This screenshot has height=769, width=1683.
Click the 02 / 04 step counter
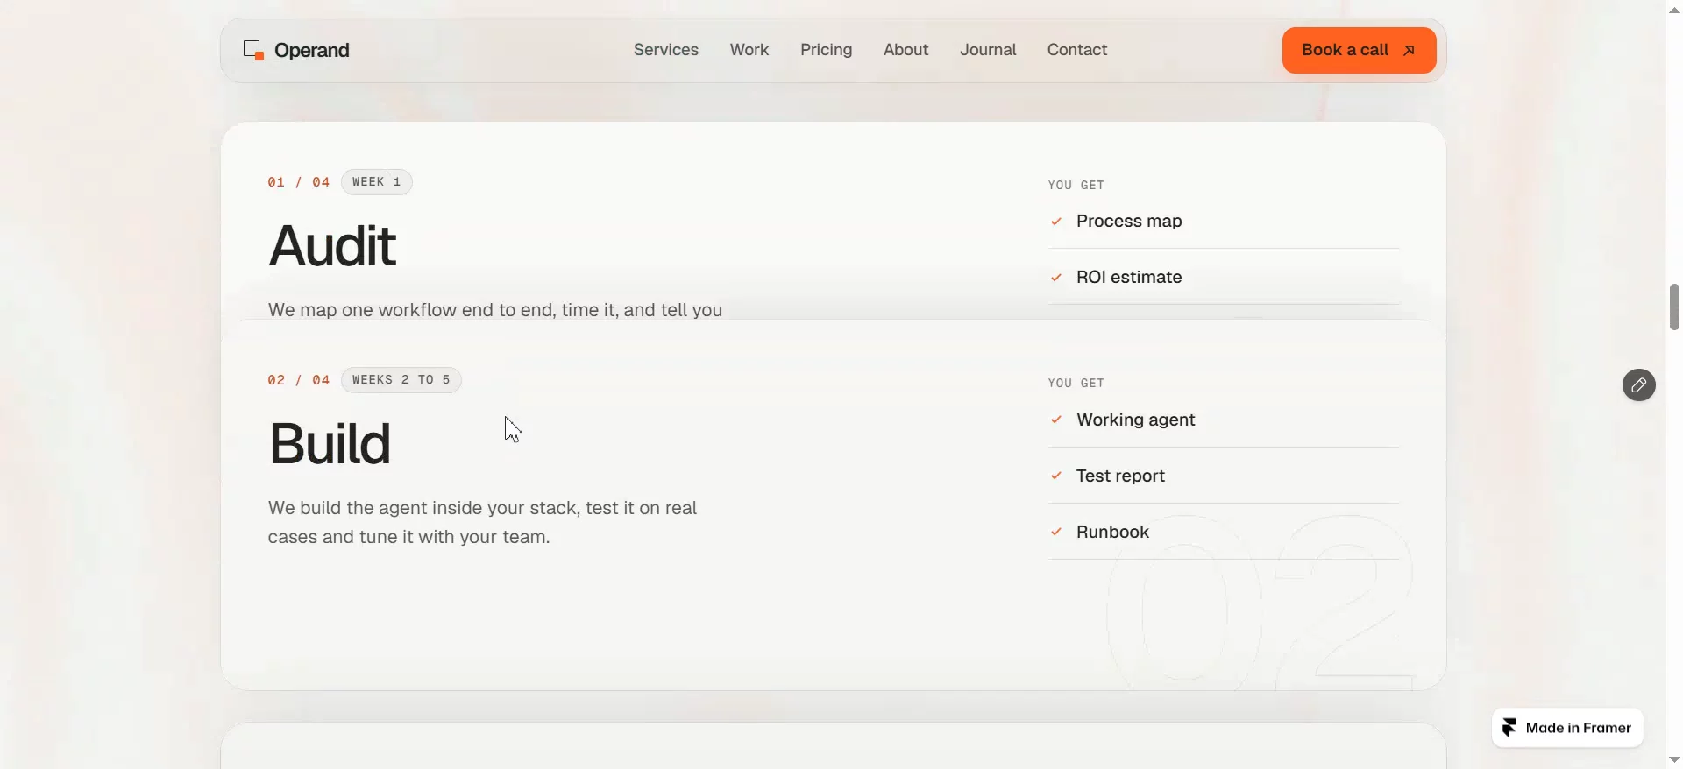click(x=299, y=380)
